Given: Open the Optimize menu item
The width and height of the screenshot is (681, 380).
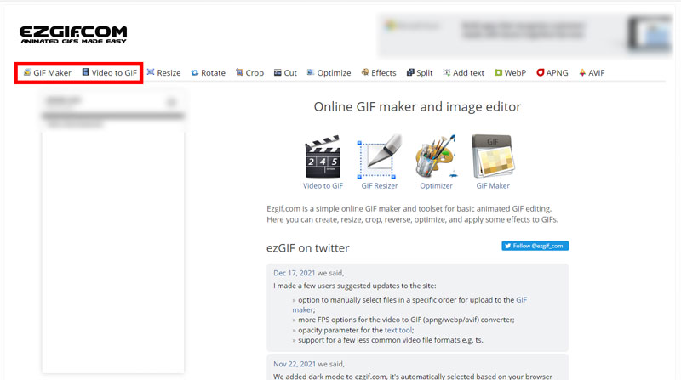Looking at the screenshot, I should 329,73.
